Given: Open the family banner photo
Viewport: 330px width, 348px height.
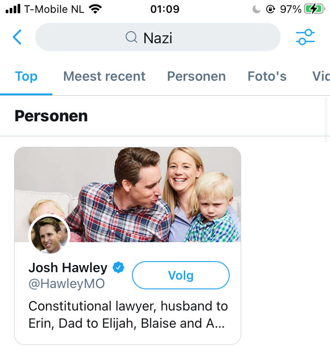Looking at the screenshot, I should point(128,195).
